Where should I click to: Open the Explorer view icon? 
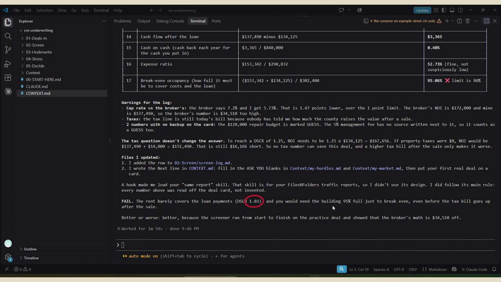(x=8, y=22)
